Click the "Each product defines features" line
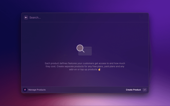 (x=85, y=63)
